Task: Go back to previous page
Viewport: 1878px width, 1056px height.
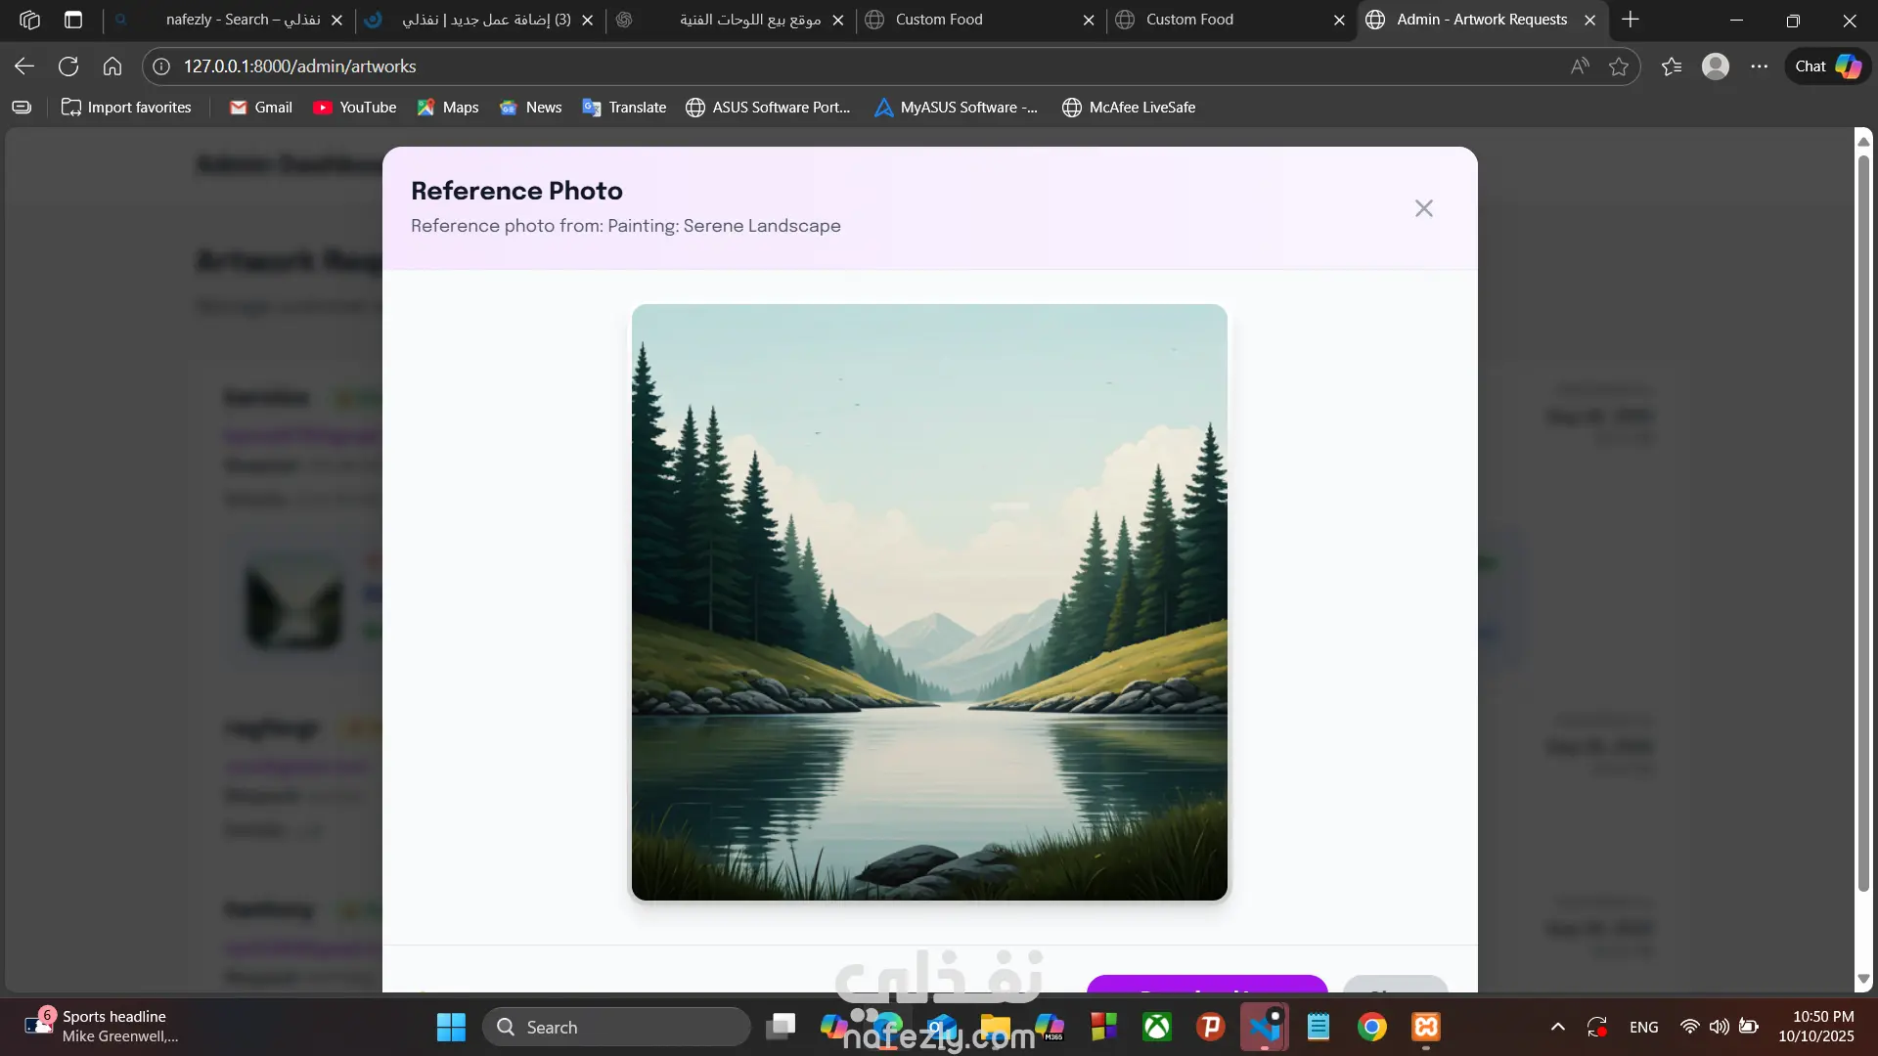Action: point(24,66)
